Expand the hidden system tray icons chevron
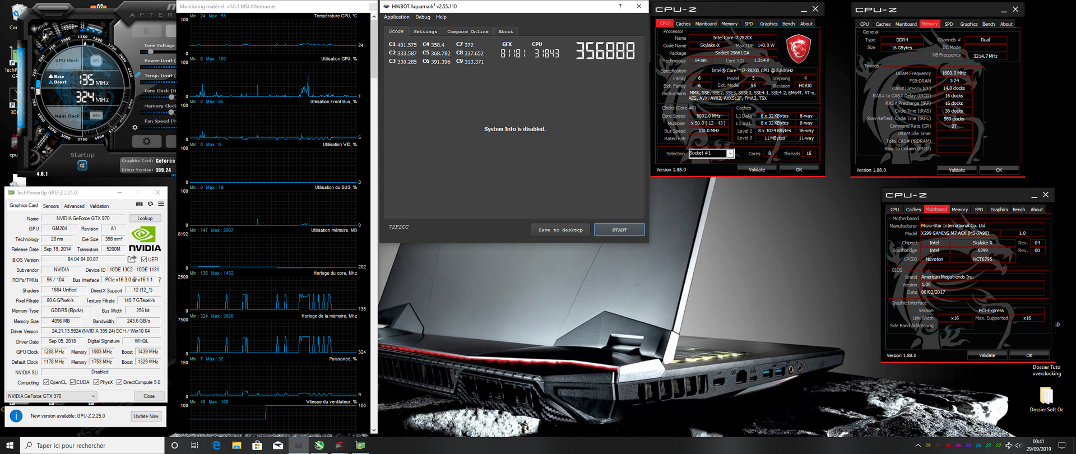Image resolution: width=1076 pixels, height=454 pixels. (918, 446)
